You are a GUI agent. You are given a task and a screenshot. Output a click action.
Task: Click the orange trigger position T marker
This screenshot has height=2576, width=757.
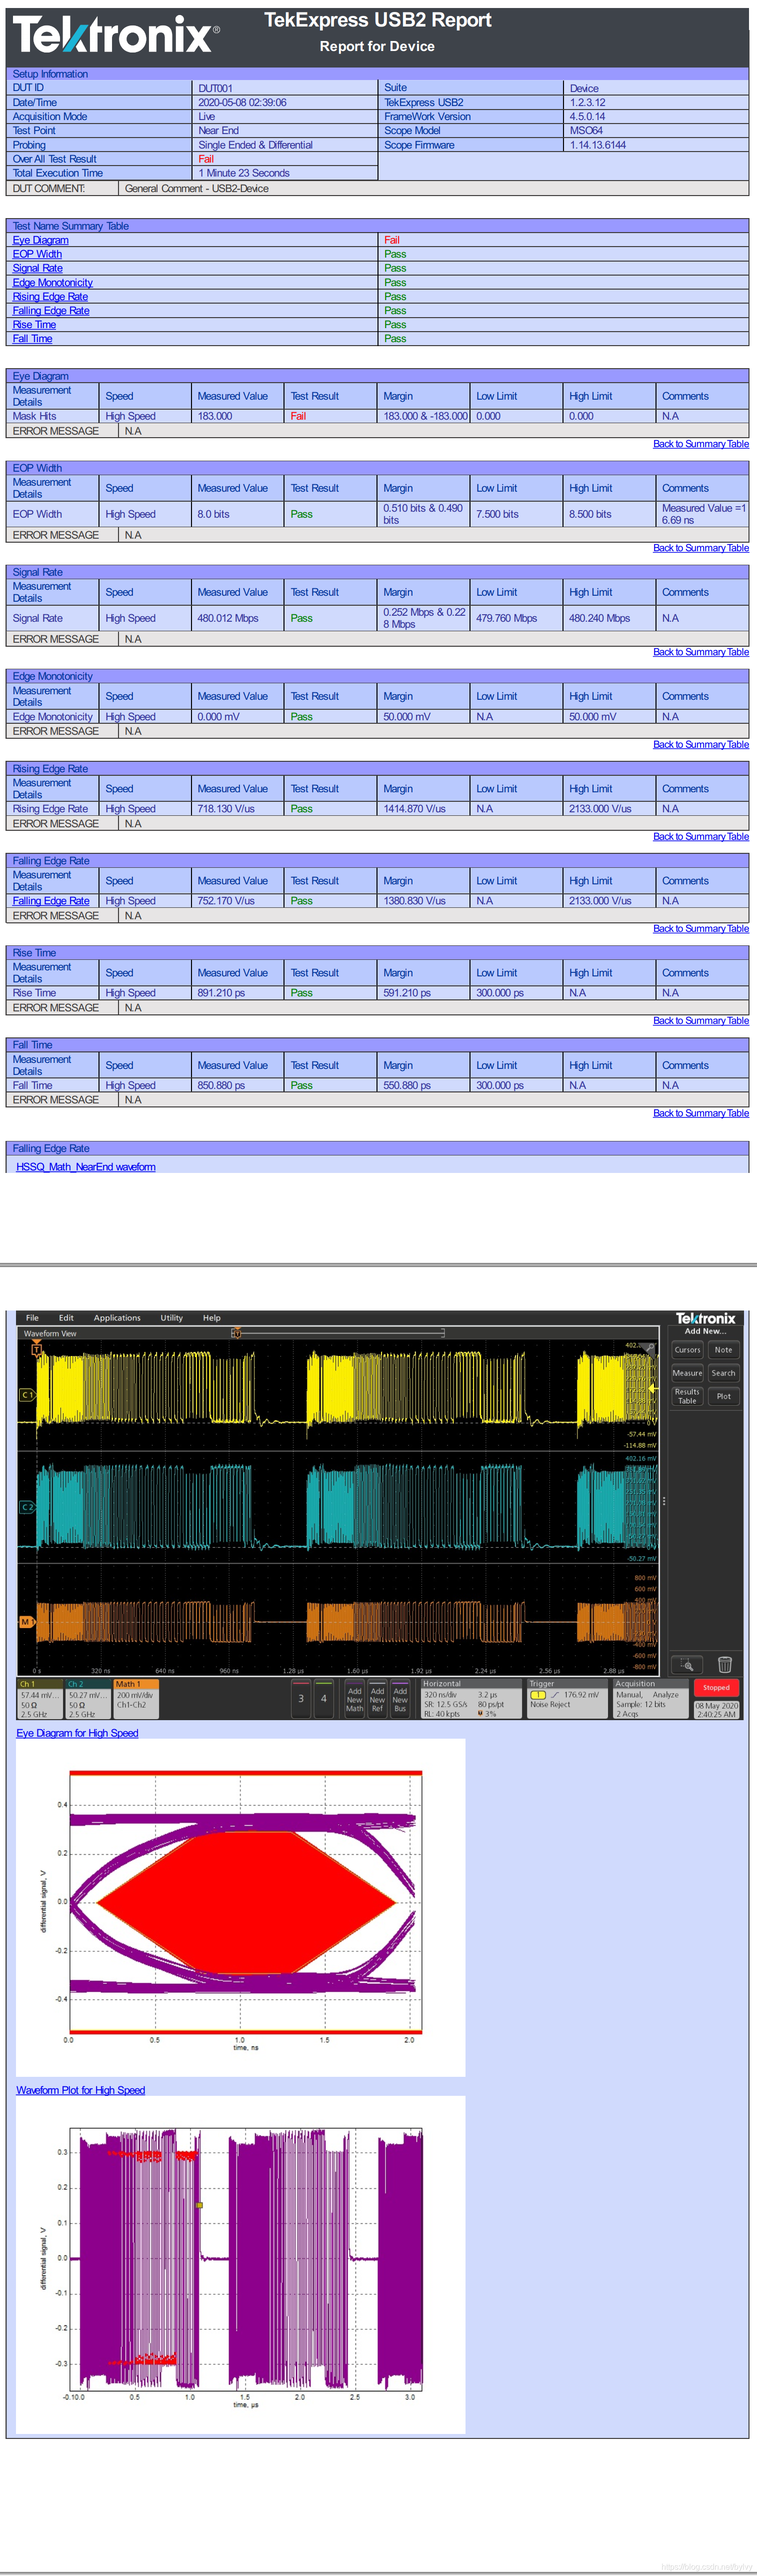(x=37, y=1350)
